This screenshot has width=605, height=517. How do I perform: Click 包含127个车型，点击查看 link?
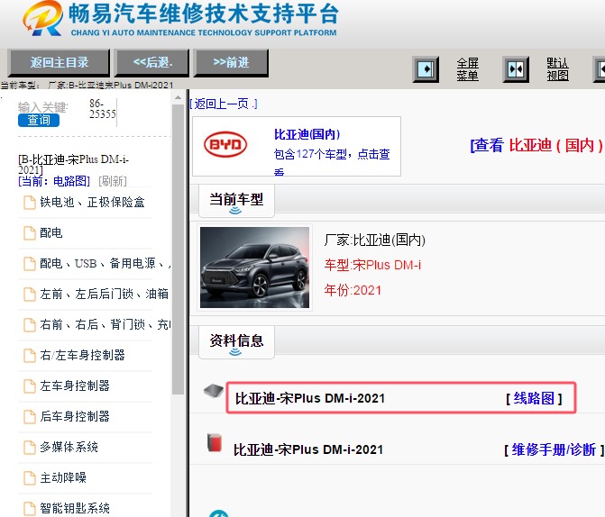pyautogui.click(x=332, y=161)
